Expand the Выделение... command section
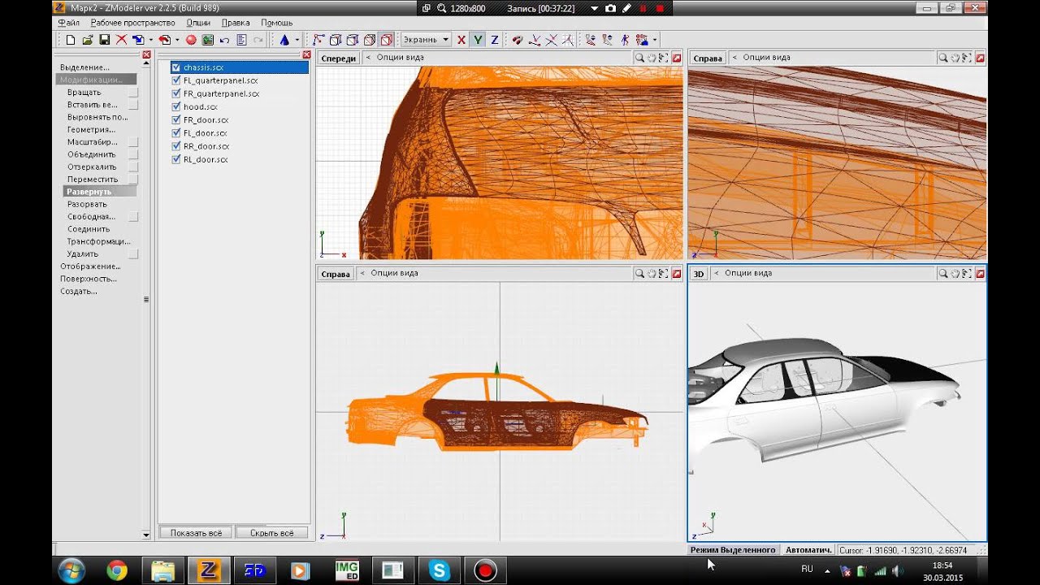This screenshot has width=1040, height=585. coord(84,67)
